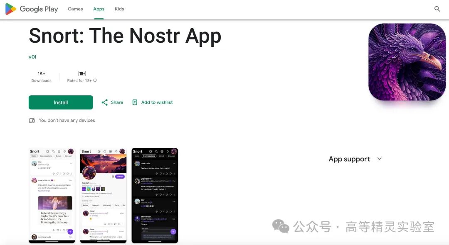
Task: Open the Kids tab
Action: (x=119, y=9)
